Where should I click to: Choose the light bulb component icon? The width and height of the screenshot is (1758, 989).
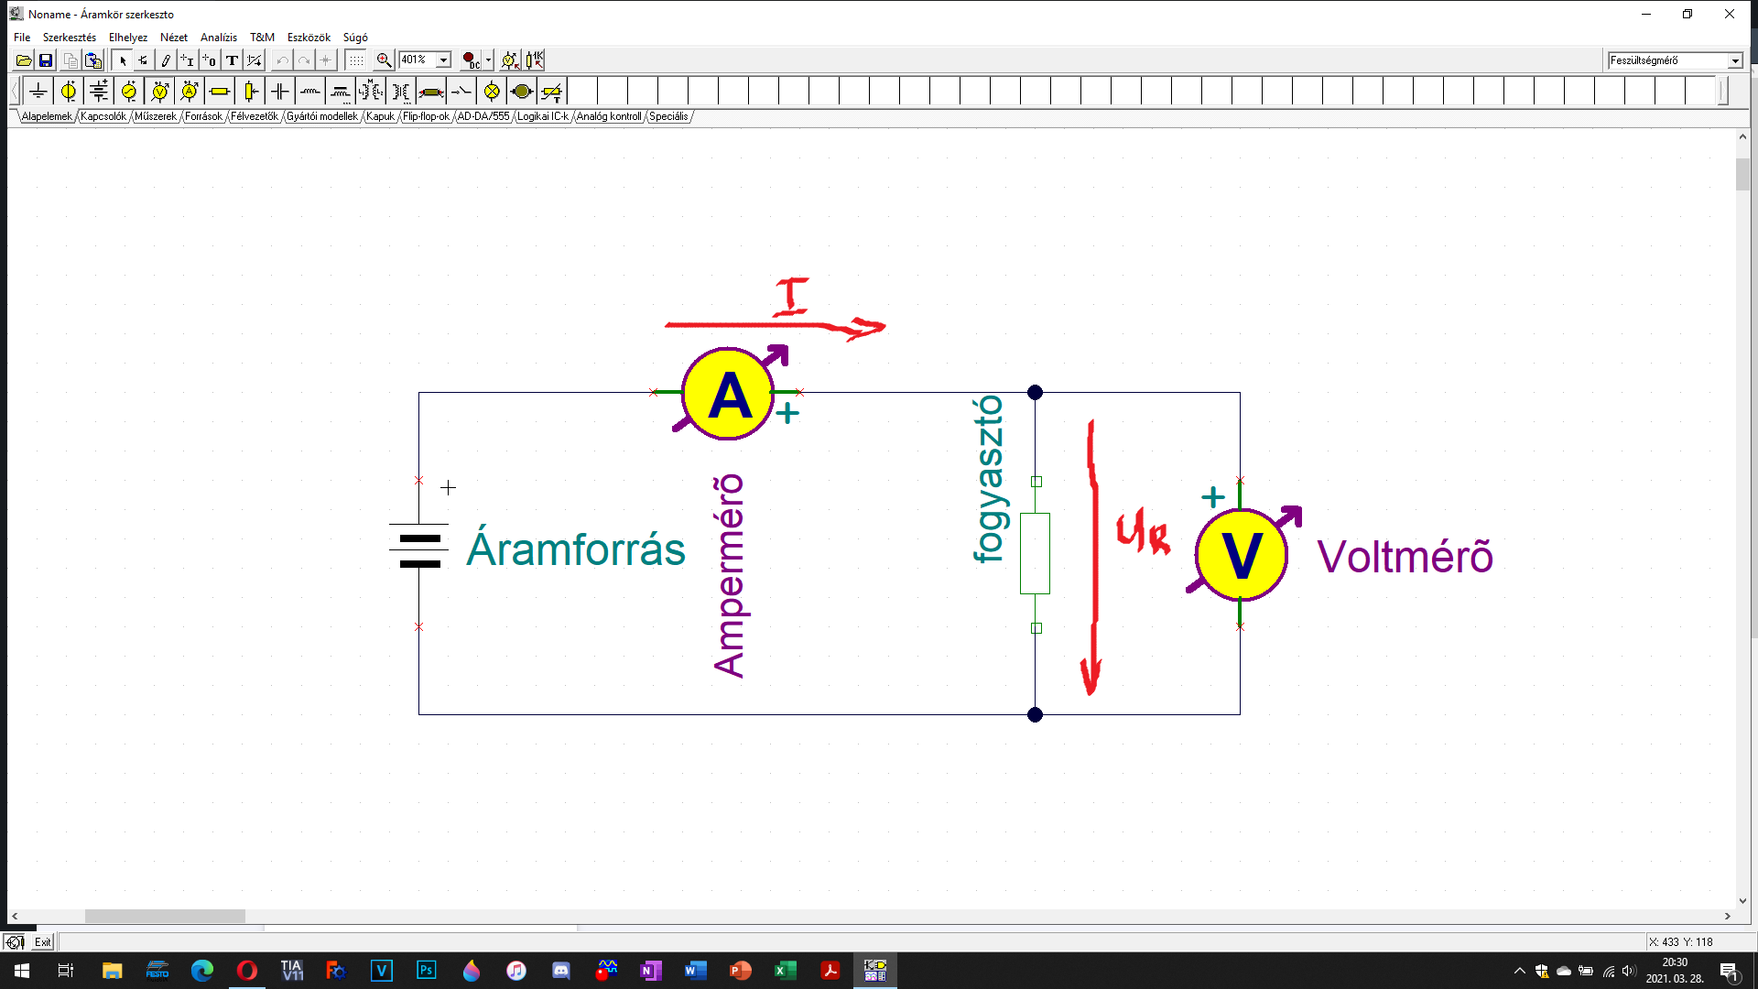(492, 91)
